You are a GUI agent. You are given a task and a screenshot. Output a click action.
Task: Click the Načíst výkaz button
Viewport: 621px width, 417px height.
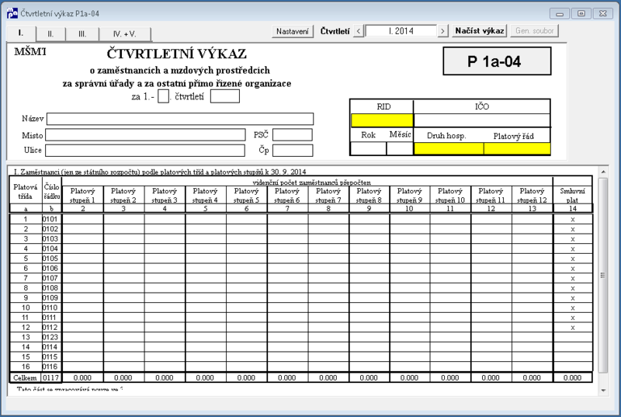point(479,31)
